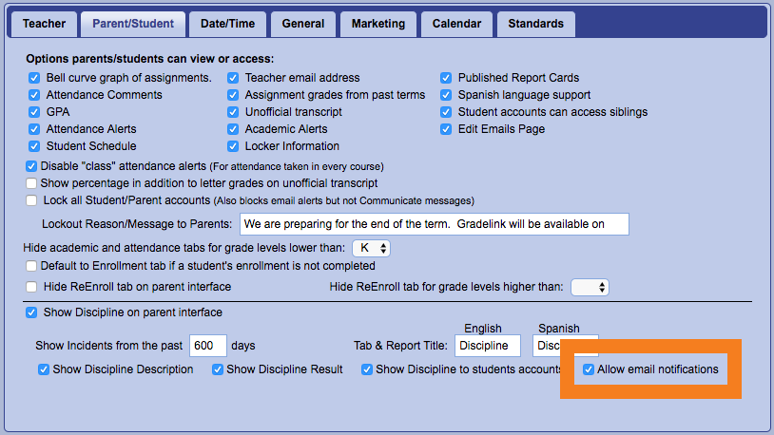
Task: Toggle the GPA checkbox
Action: 34,112
